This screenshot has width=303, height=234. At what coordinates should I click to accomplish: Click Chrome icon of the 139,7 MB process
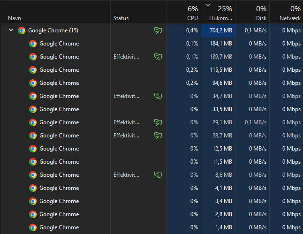33,57
